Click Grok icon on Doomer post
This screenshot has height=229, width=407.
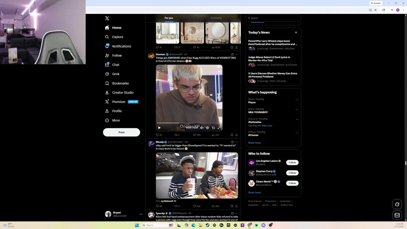(x=232, y=54)
